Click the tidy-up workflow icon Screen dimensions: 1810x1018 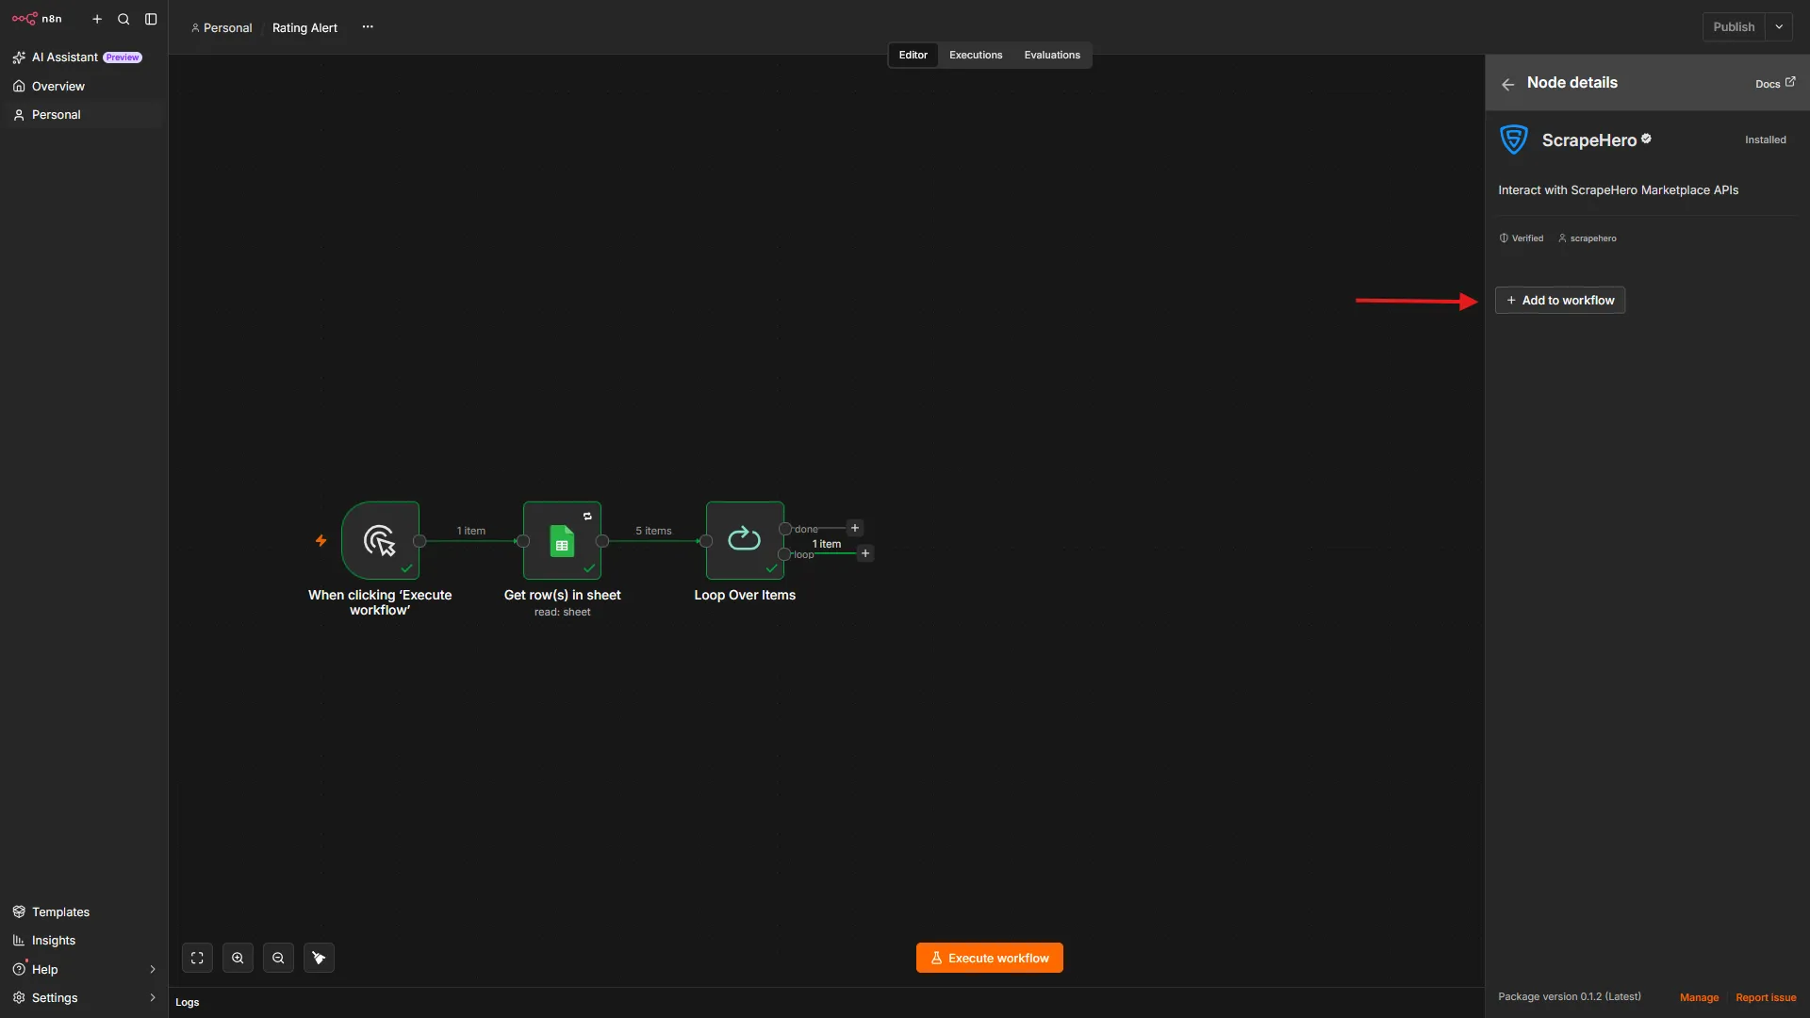point(319,958)
